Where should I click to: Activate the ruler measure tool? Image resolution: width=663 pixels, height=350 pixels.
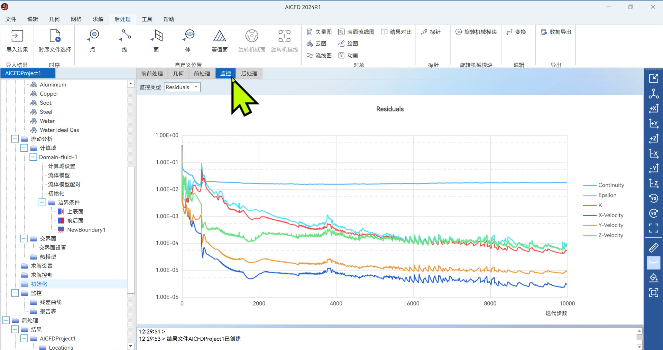click(653, 247)
